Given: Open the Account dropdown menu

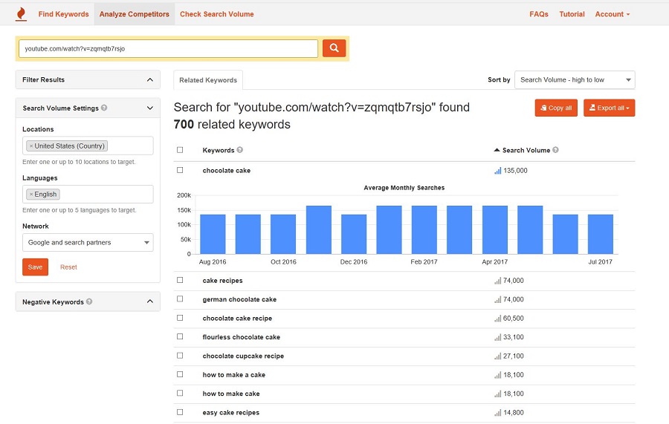Looking at the screenshot, I should coord(613,14).
